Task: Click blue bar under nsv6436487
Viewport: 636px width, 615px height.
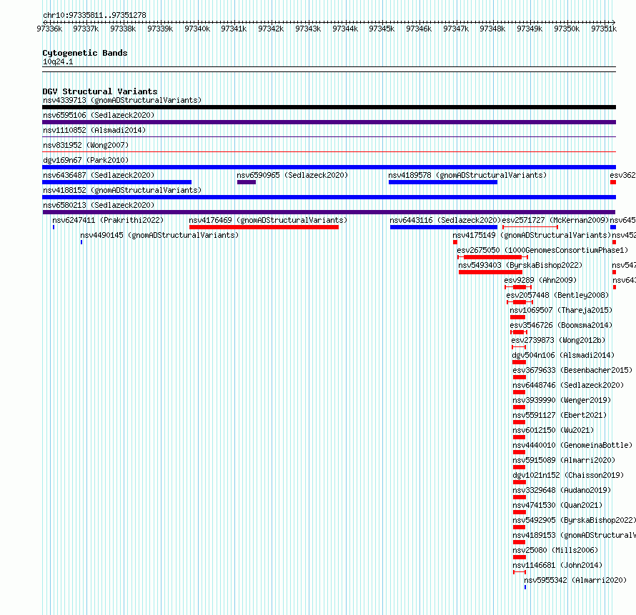Action: [116, 182]
